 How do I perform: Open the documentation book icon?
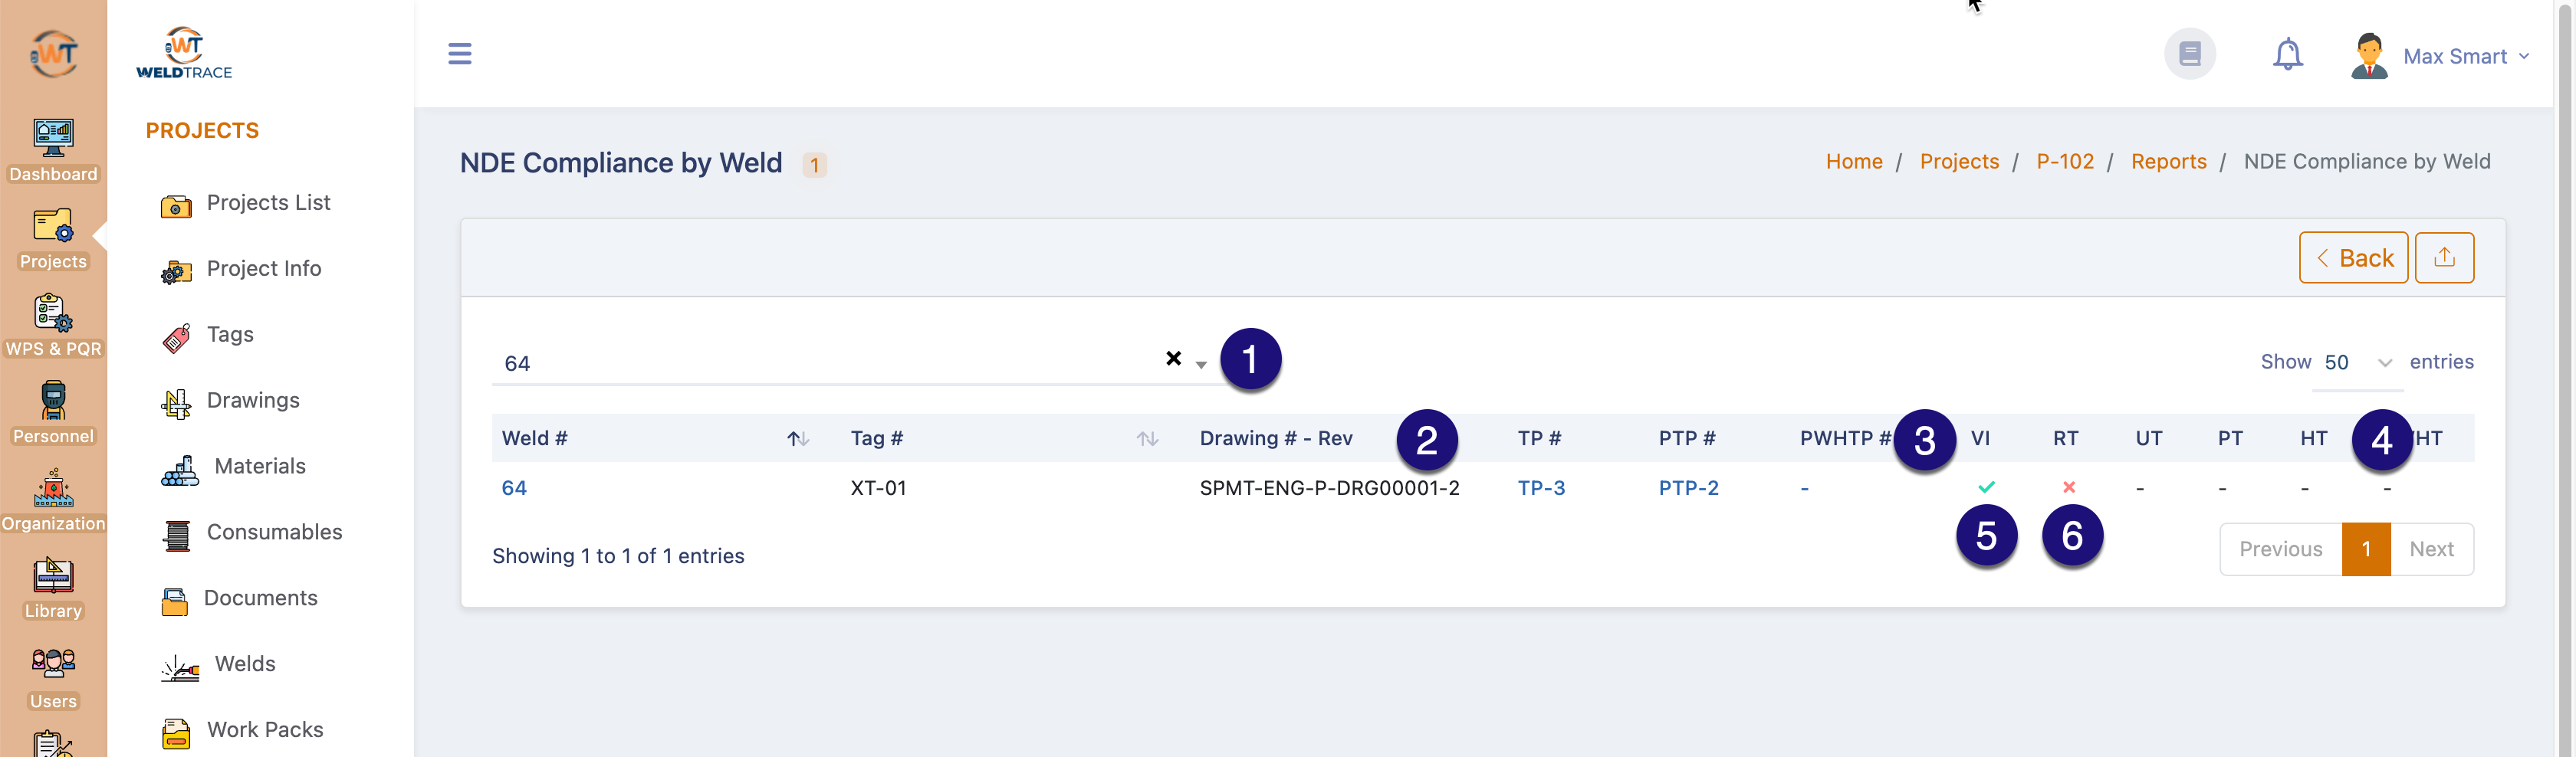2189,54
